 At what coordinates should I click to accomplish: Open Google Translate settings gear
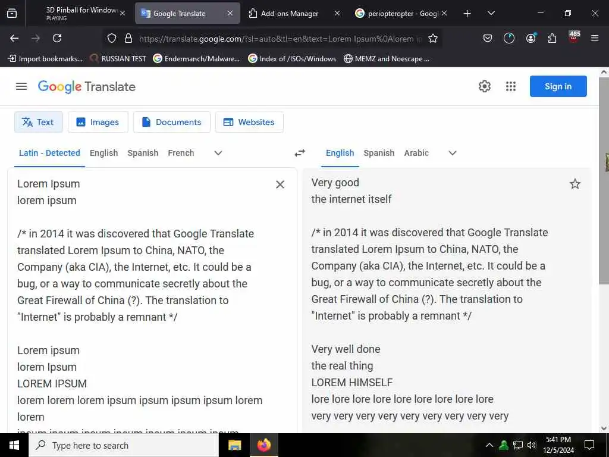point(484,86)
